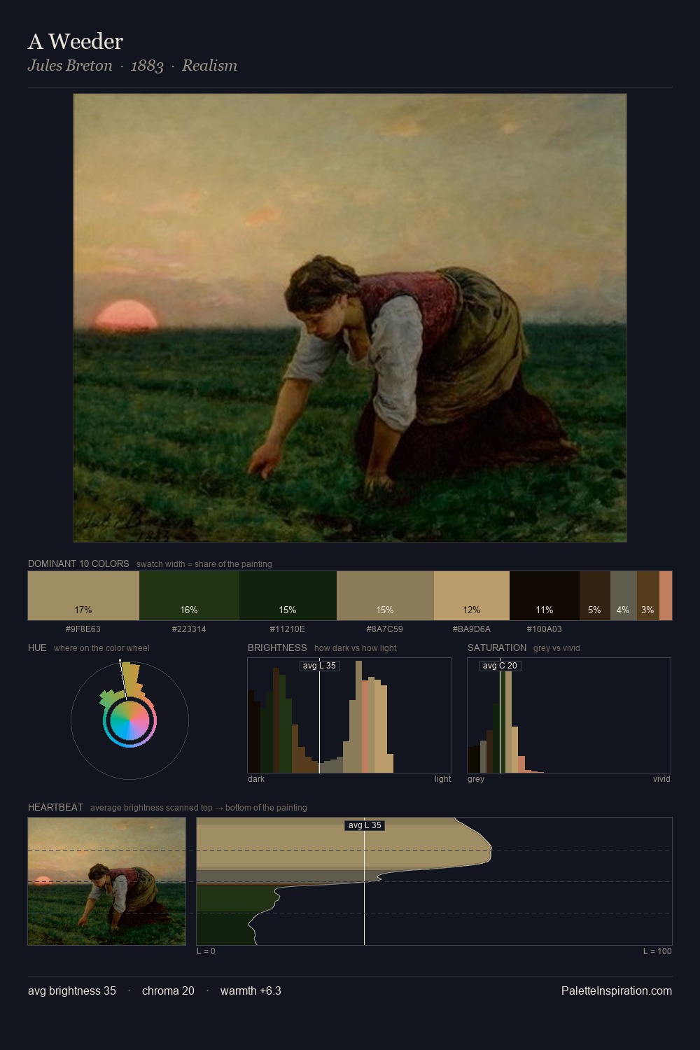Click the Jules Breton 1883 Realism subtitle
This screenshot has height=1050, width=700.
coord(132,66)
